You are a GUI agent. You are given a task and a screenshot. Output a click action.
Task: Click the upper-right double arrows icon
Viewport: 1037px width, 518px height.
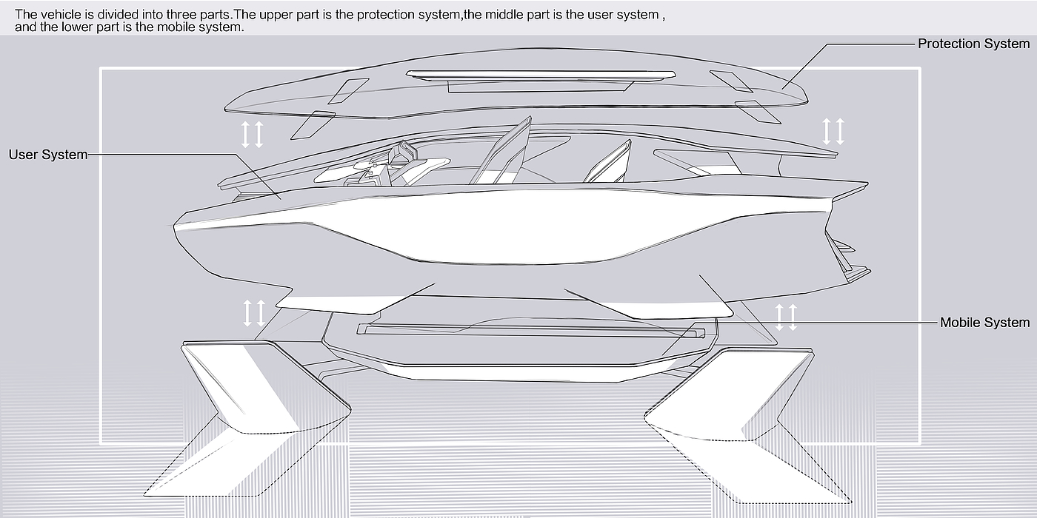coord(833,131)
